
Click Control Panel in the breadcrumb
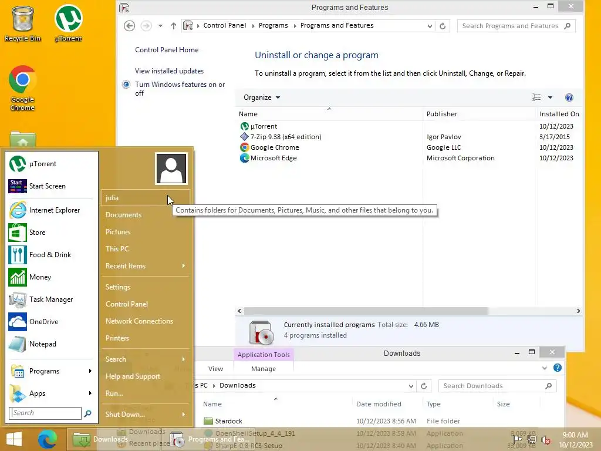tap(225, 25)
